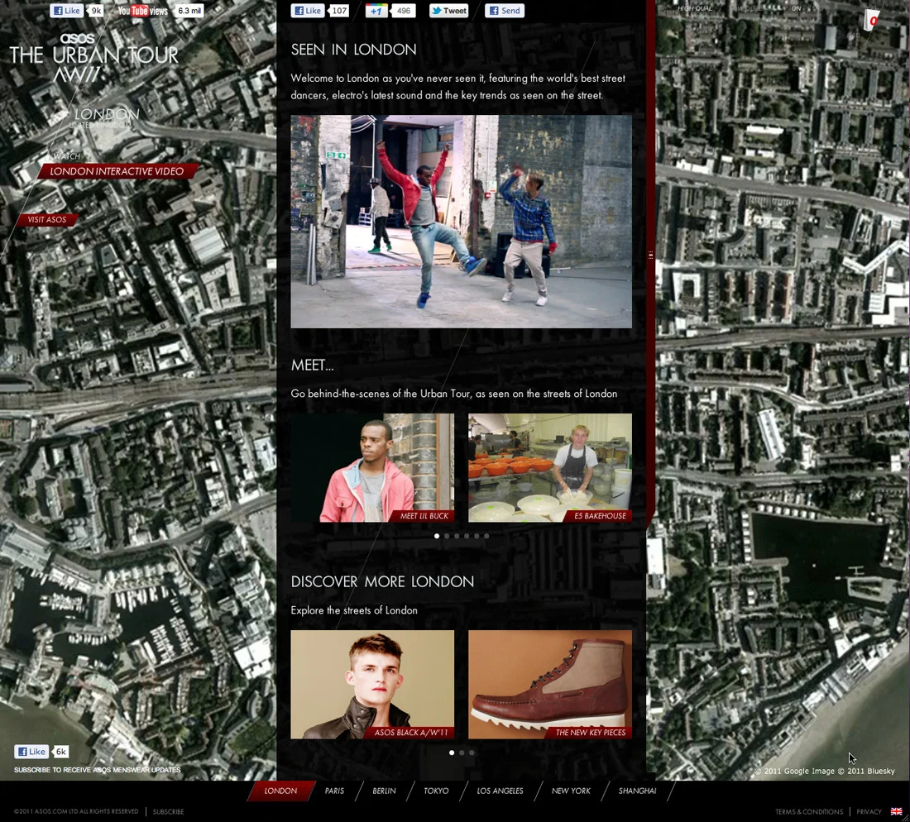Open the E5 Bakehouse thumbnail
910x822 pixels.
[550, 467]
